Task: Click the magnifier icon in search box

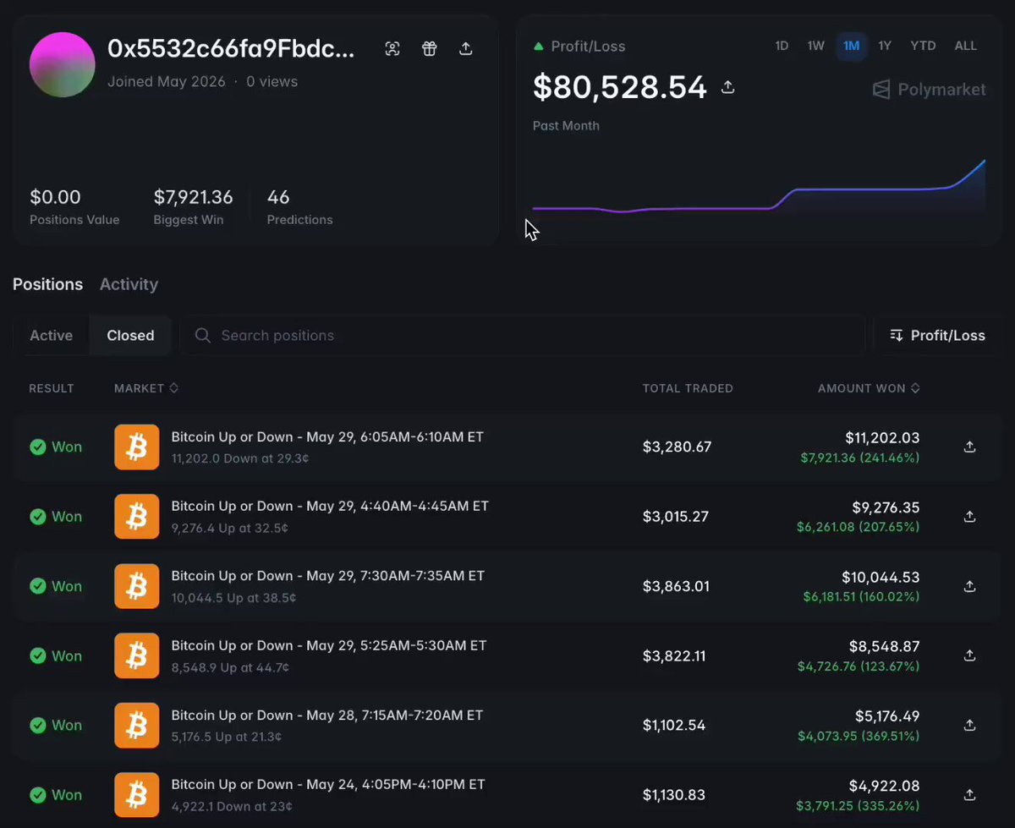Action: click(x=203, y=336)
